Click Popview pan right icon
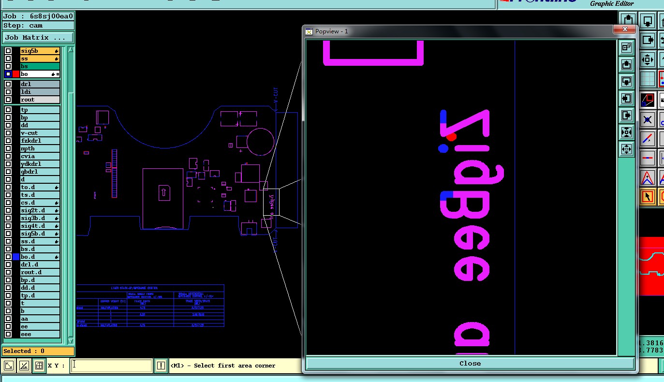The image size is (664, 382). (626, 116)
